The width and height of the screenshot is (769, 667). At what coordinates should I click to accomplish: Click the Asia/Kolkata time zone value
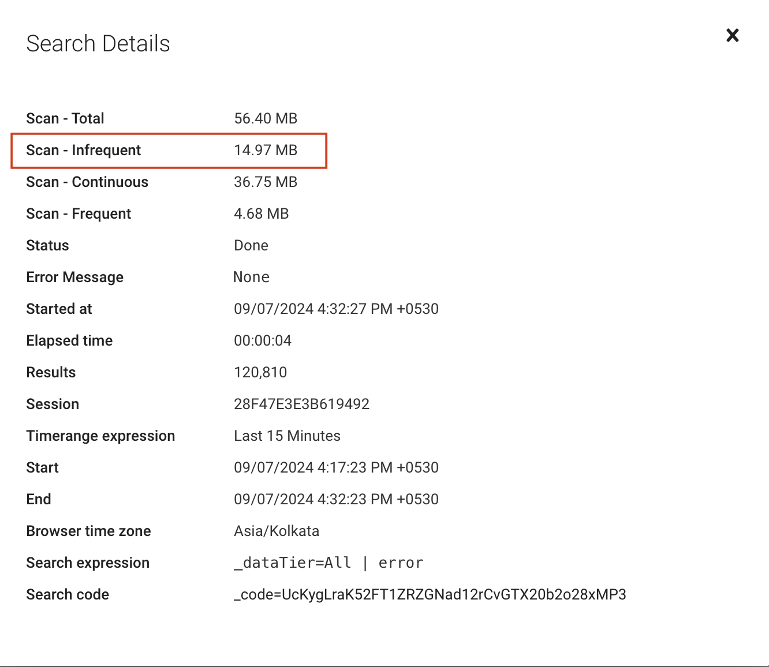277,531
